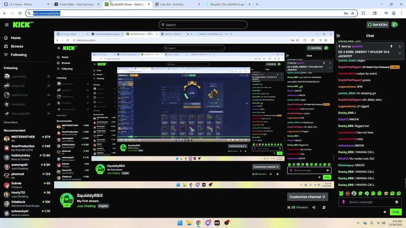
Task: Click schneckyirl channel avatar
Action: click(x=7, y=213)
